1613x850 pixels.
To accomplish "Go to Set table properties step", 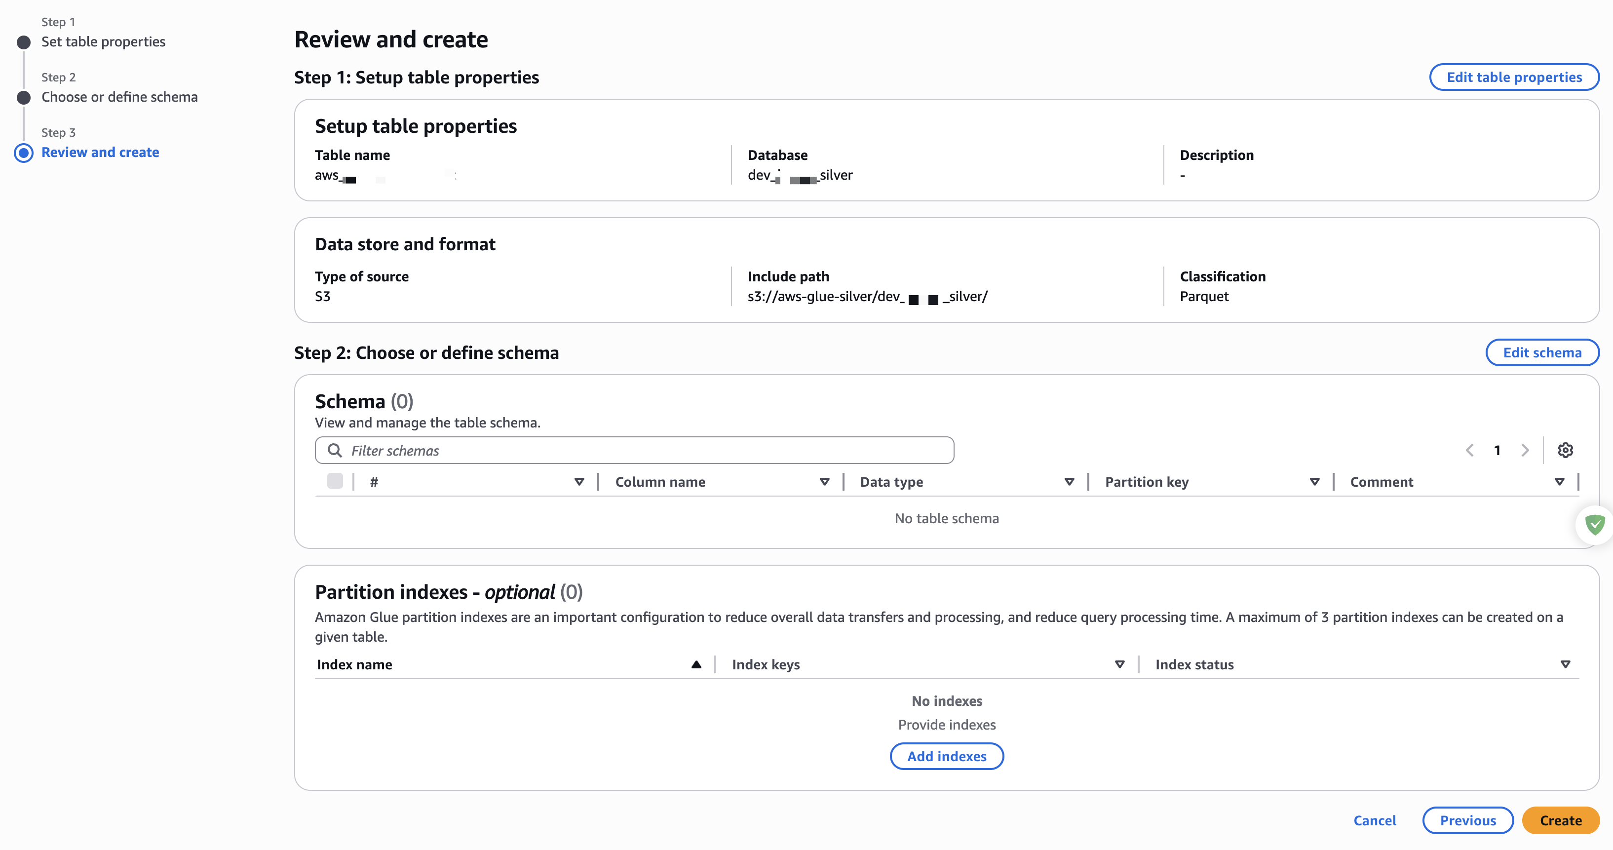I will pos(103,42).
